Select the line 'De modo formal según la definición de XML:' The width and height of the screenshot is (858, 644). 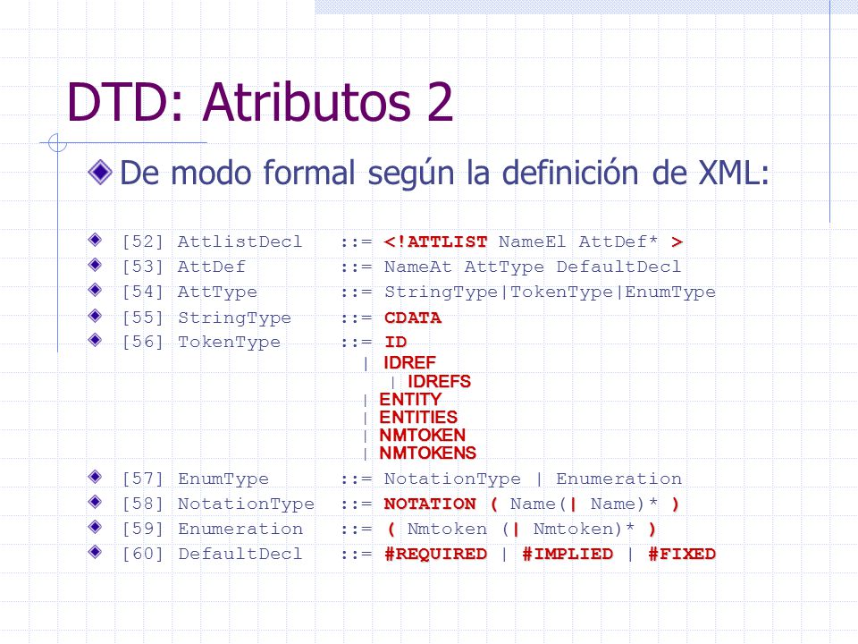pos(444,173)
